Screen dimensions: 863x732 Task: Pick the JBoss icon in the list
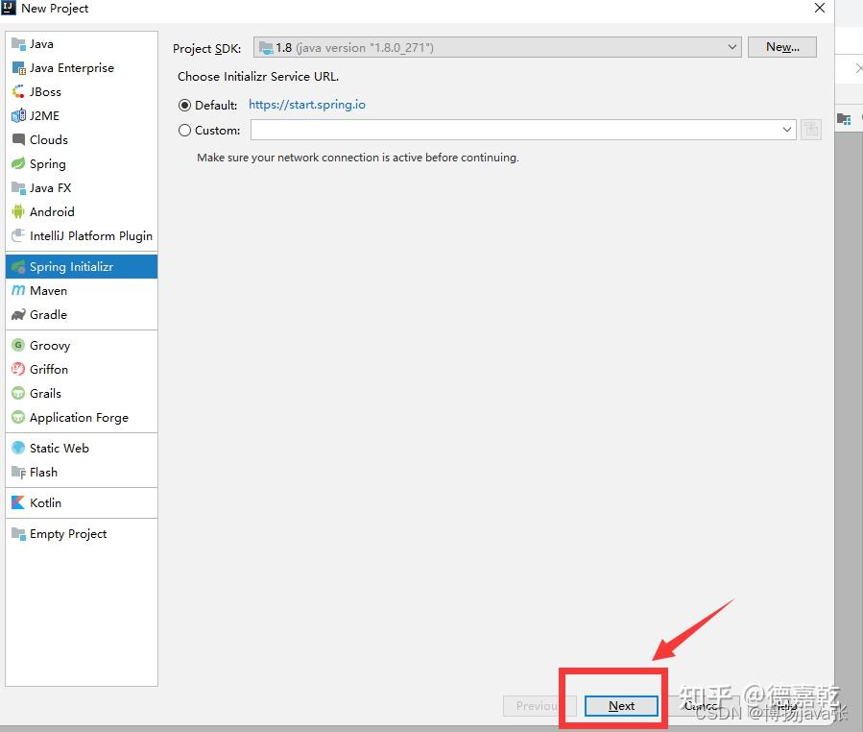pos(18,91)
